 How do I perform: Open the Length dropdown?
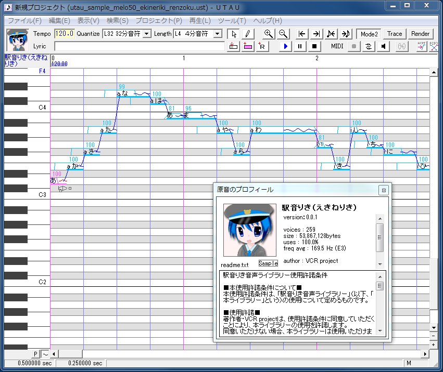pyautogui.click(x=217, y=34)
